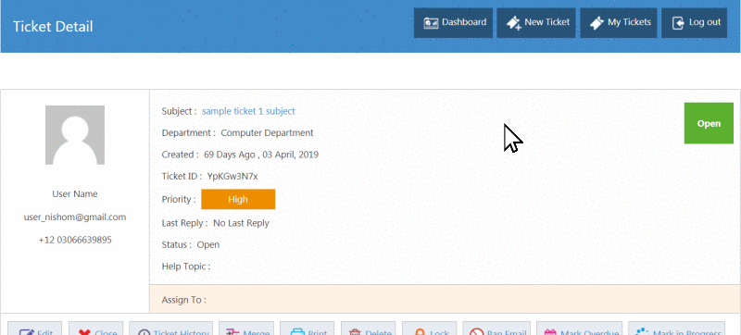Image resolution: width=741 pixels, height=335 pixels.
Task: Close the ticket with the red X button
Action: [x=96, y=329]
